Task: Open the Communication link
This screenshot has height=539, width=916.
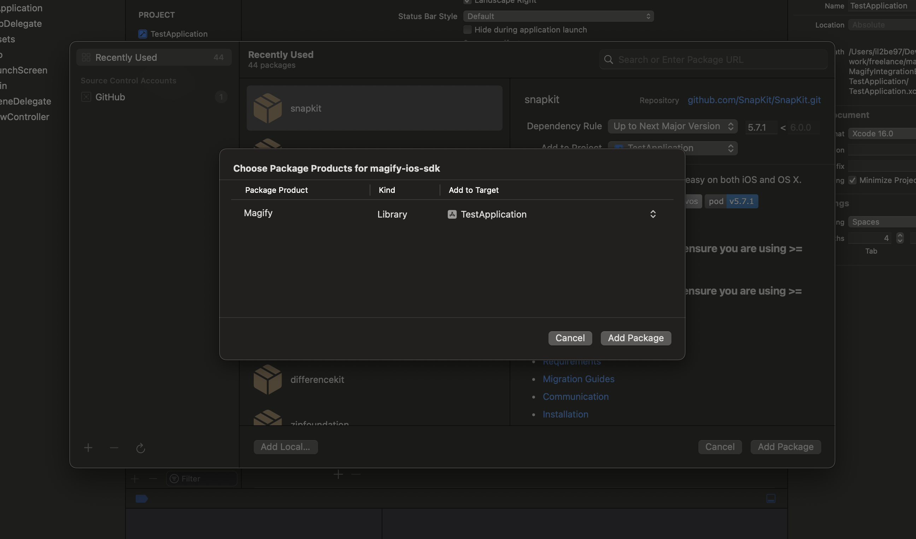Action: pyautogui.click(x=575, y=397)
